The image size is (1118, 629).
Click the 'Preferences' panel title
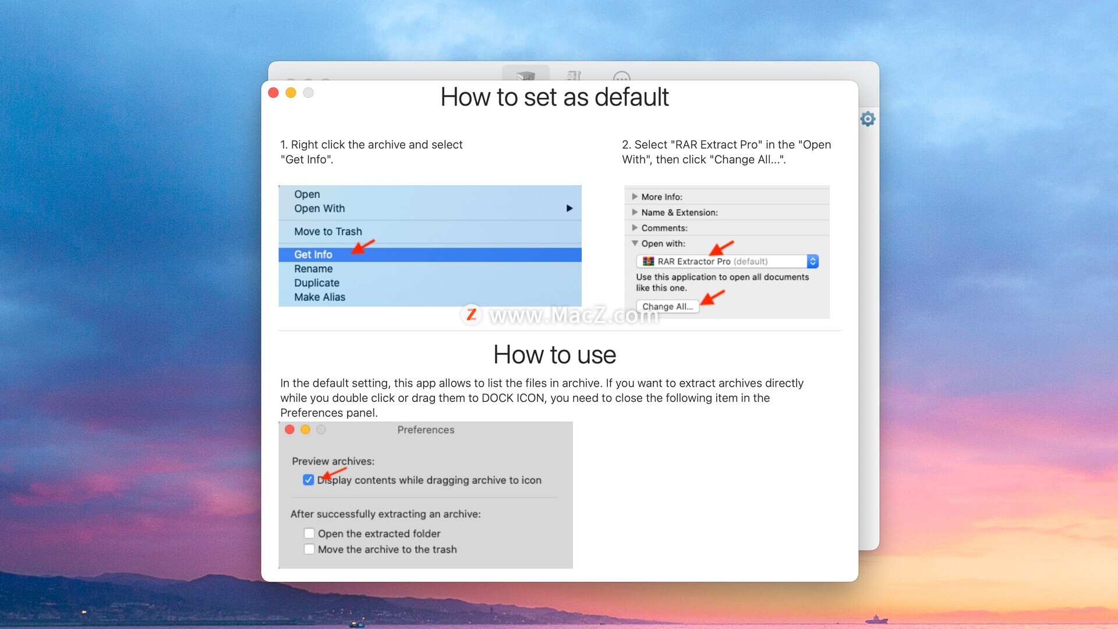click(x=426, y=430)
